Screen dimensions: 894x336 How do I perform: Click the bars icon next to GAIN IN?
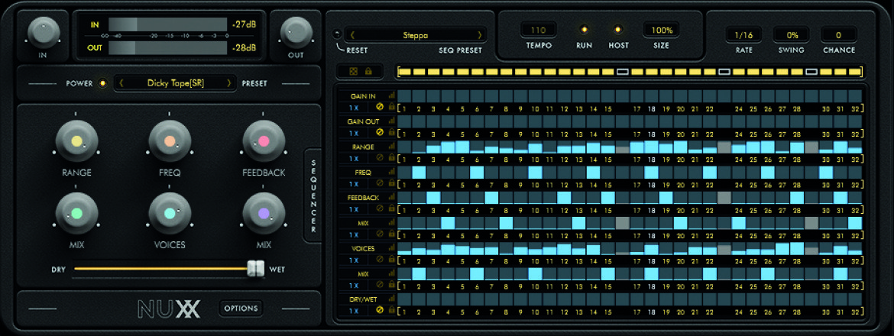click(392, 95)
